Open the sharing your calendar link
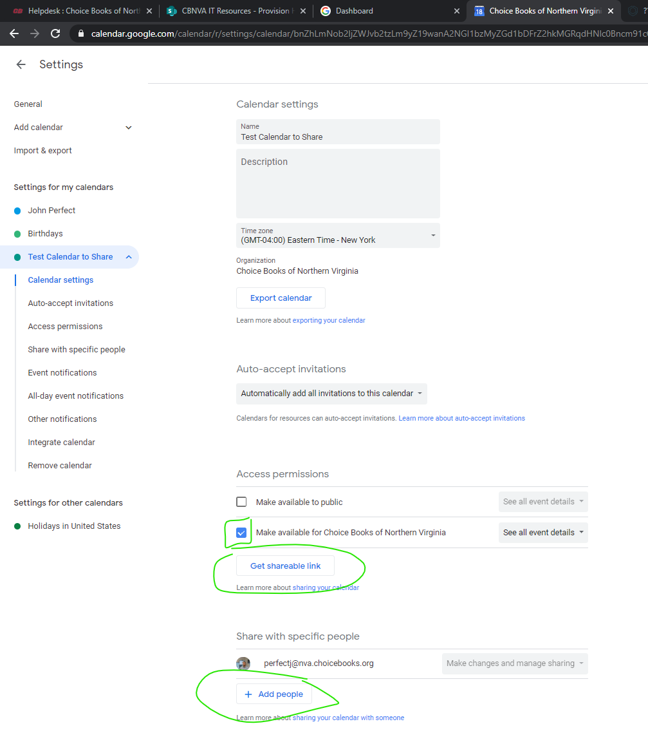 [x=326, y=588]
